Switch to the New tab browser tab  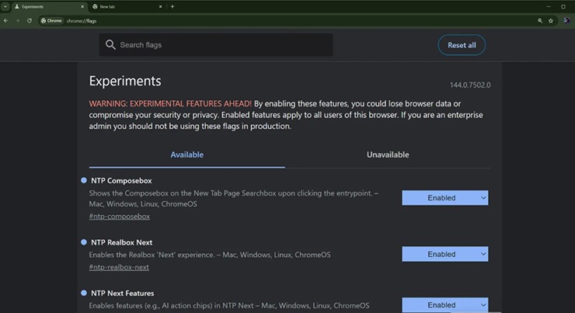coord(127,6)
